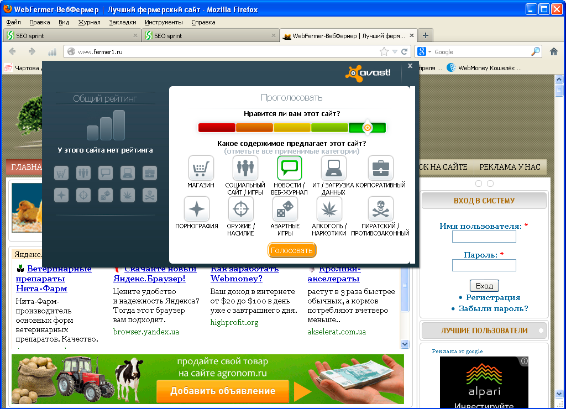Open the Вид menu
Image resolution: width=566 pixels, height=409 pixels.
[x=64, y=22]
